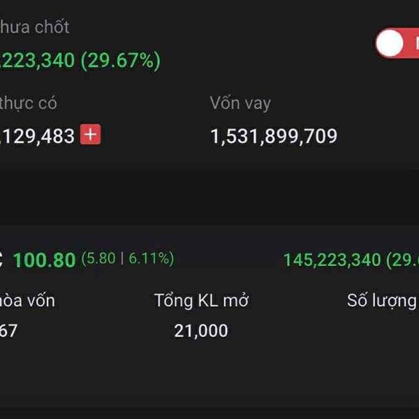Tap the red plus icon beside 129,483
This screenshot has width=419, height=419.
[x=91, y=134]
